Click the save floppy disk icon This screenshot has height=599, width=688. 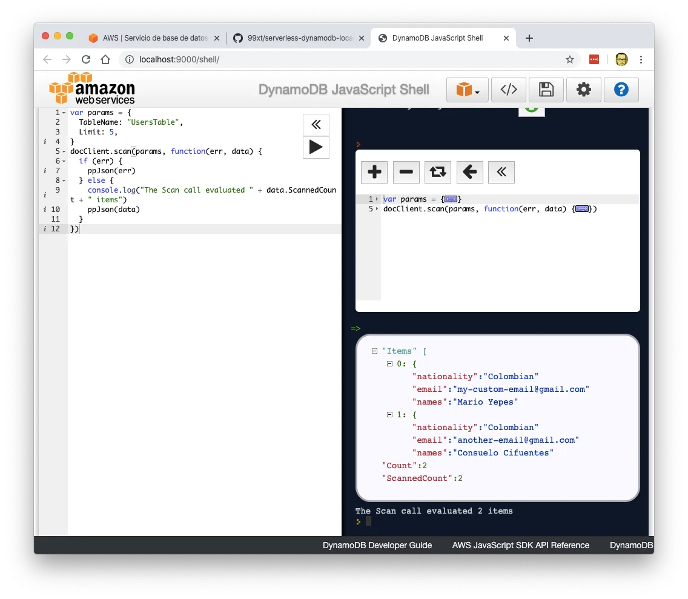point(546,90)
